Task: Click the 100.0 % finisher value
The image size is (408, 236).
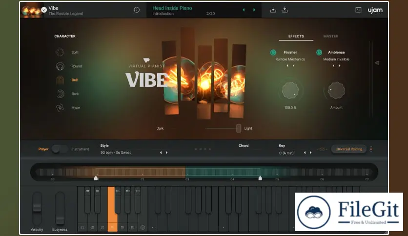Action: pyautogui.click(x=290, y=108)
